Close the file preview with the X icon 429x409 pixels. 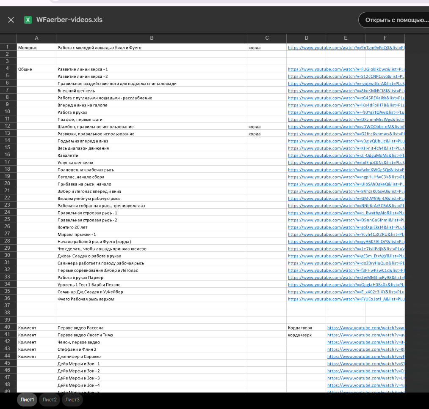pos(11,20)
